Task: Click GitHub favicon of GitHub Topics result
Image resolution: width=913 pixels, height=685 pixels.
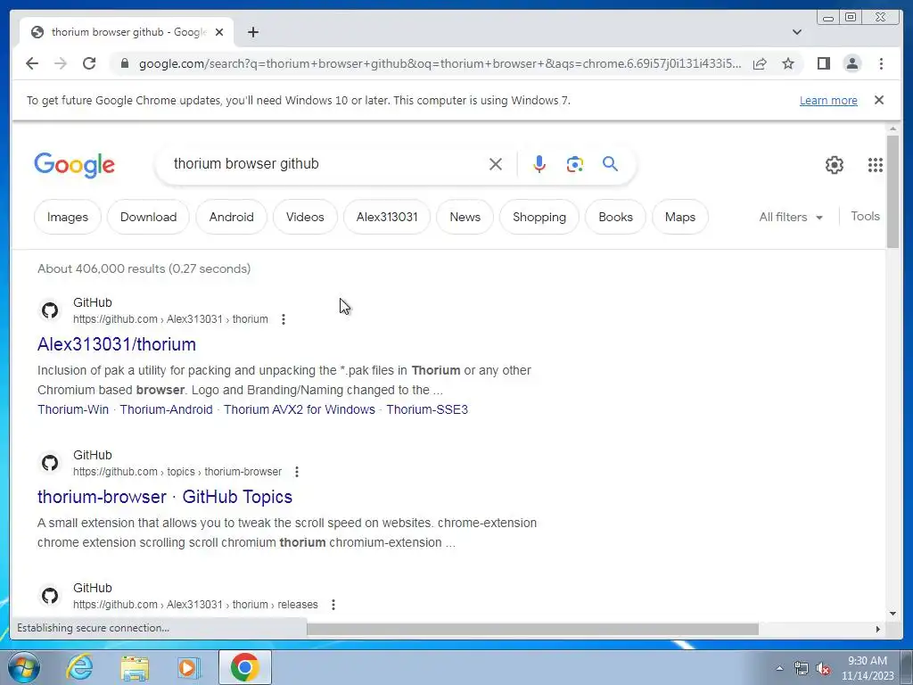Action: pos(50,463)
